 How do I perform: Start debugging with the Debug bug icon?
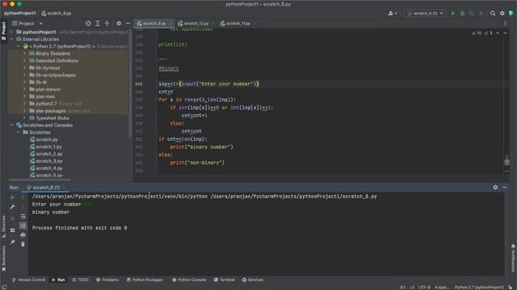[462, 13]
